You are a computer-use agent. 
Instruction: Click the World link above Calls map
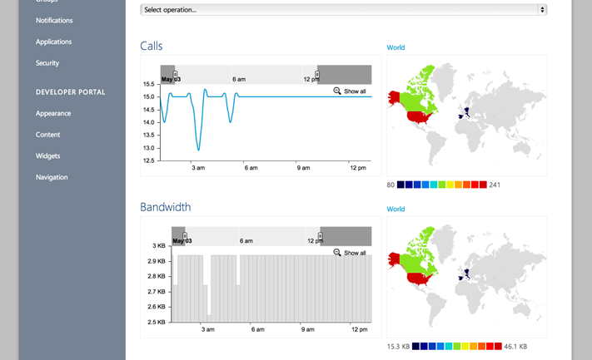click(395, 47)
